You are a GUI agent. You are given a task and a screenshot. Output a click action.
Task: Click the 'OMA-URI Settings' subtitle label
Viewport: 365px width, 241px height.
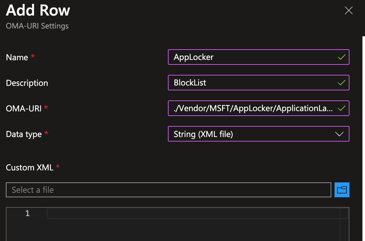click(x=37, y=26)
